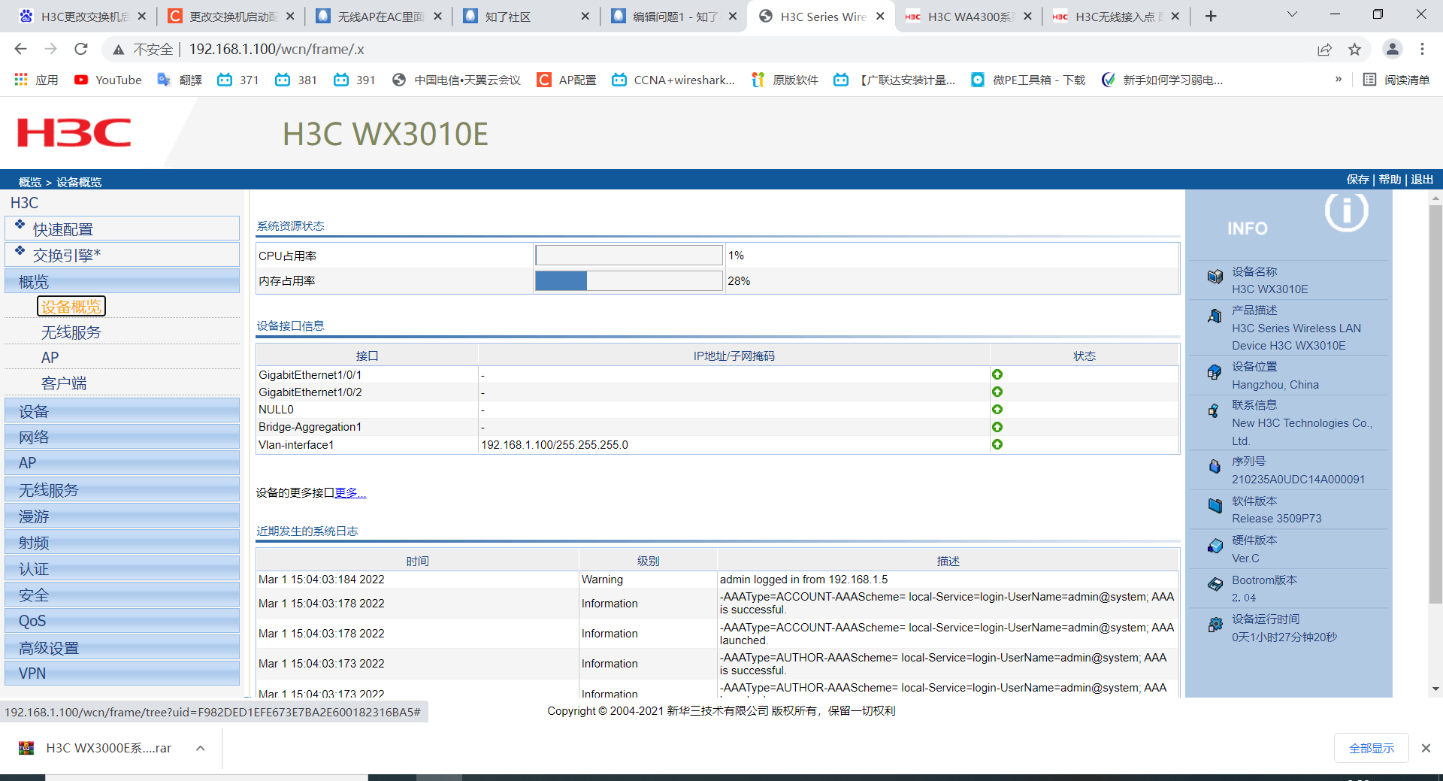1443x781 pixels.
Task: Click the 内存占用率 progress bar
Action: tap(629, 280)
